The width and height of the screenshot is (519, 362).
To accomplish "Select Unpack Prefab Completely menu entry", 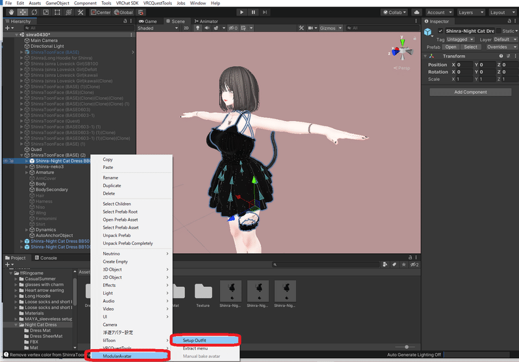I will pos(128,243).
